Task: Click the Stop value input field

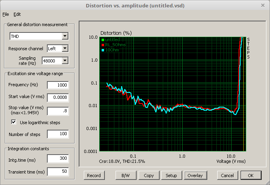Action: (58, 111)
